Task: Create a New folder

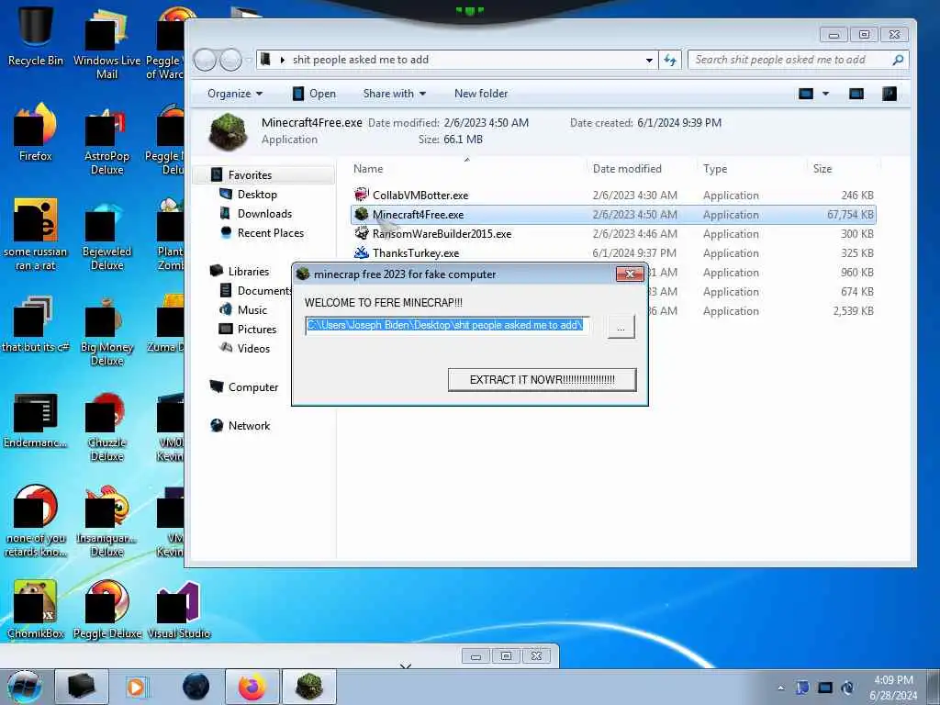Action: (481, 94)
